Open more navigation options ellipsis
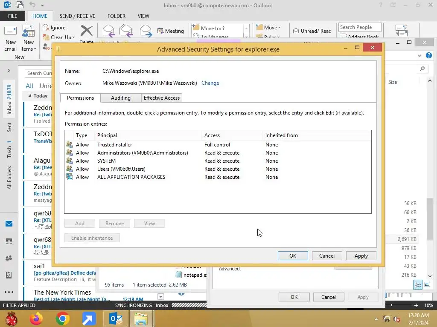The image size is (437, 327). [9, 292]
